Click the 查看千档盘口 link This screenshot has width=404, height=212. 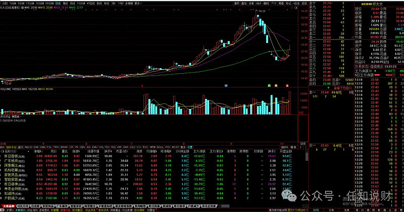[343, 88]
